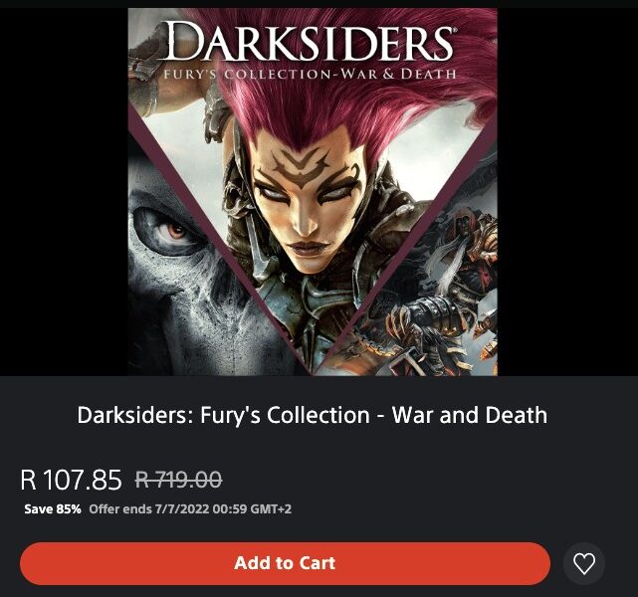Select the product title Darksiders: Fury's Collection
The width and height of the screenshot is (638, 597).
click(x=313, y=415)
